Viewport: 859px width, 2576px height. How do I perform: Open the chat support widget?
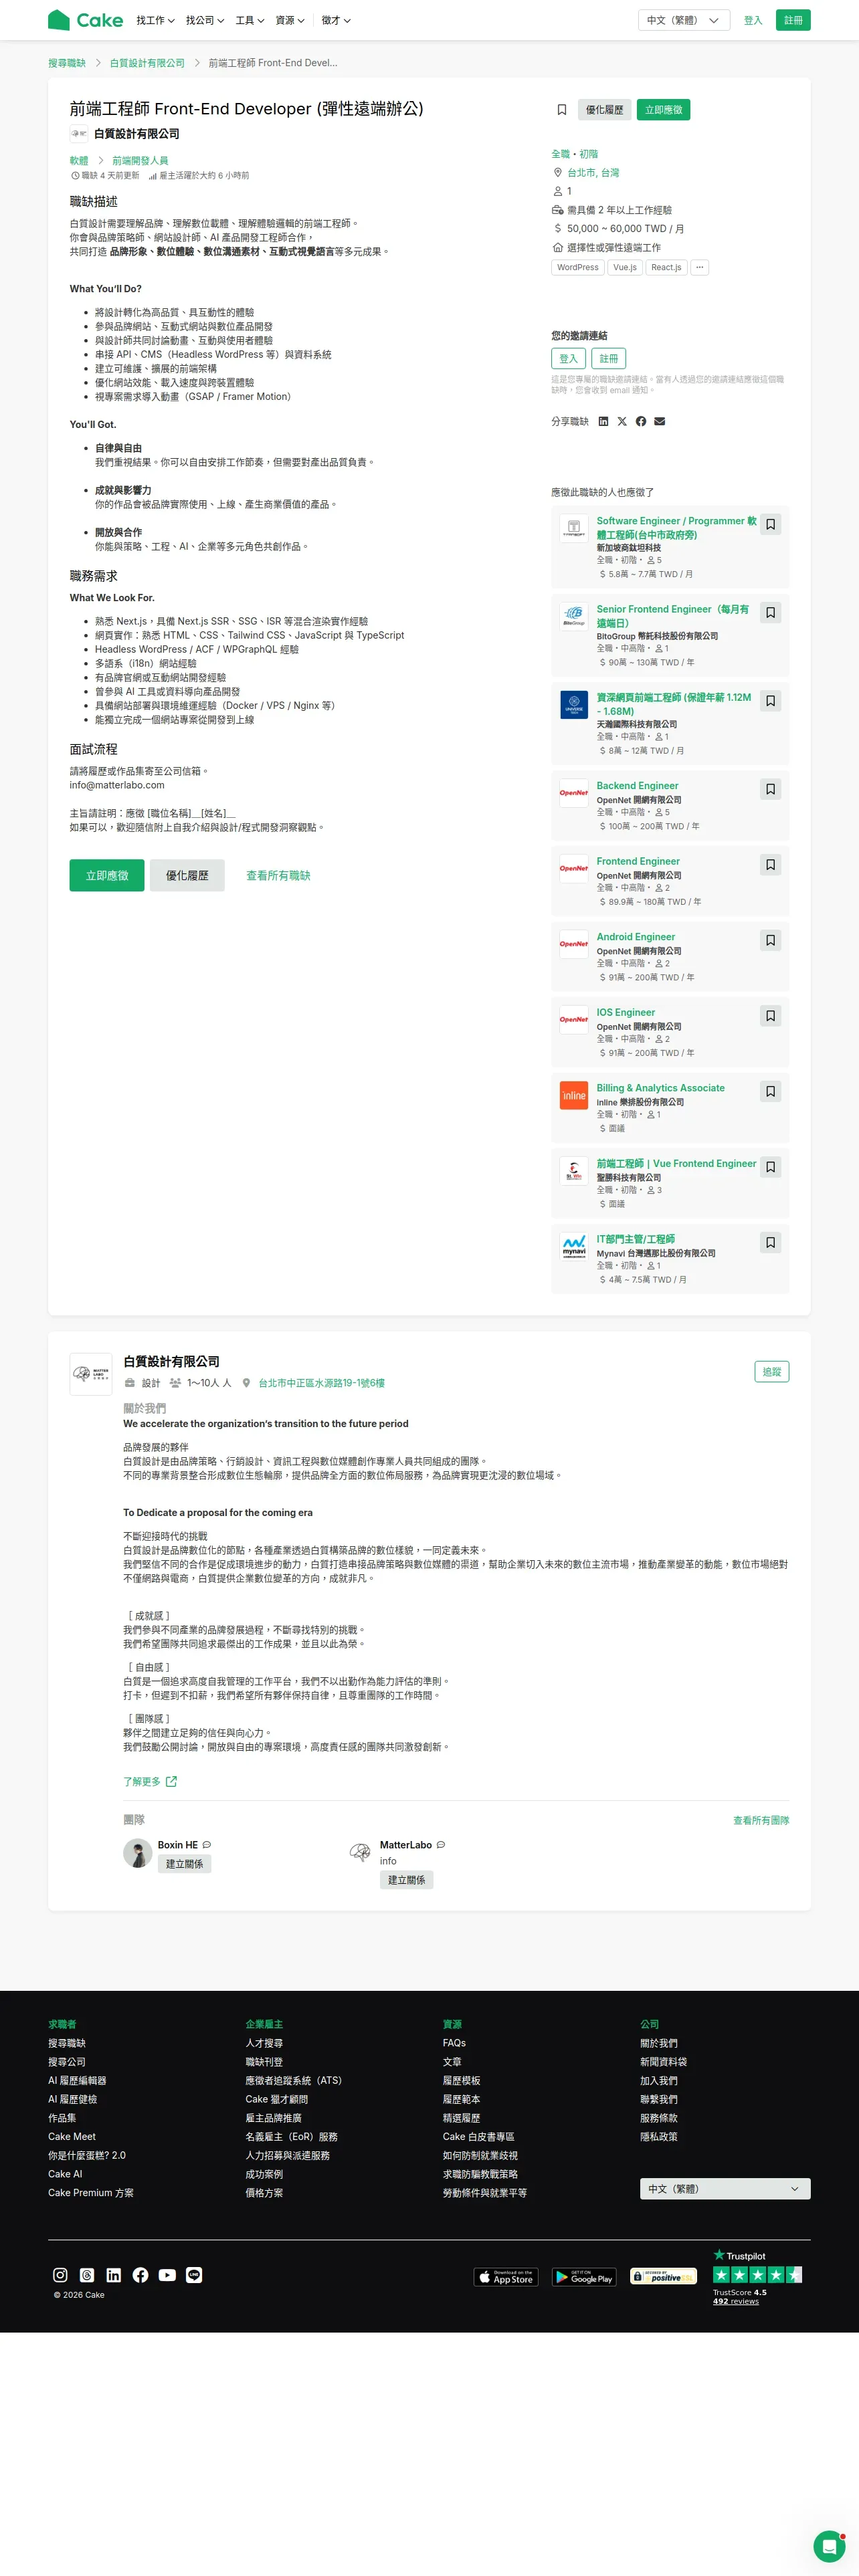coord(829,2545)
